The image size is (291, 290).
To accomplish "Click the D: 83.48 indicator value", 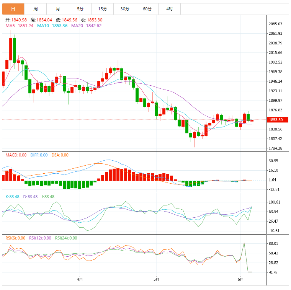I will tap(30, 197).
